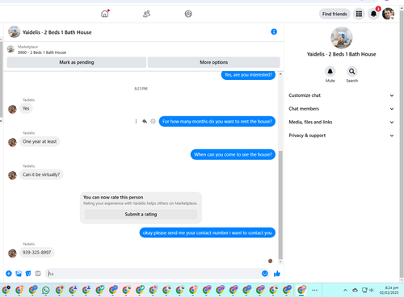Screen dimensions: 404x297
Task: Click the Mark as pending button
Action: tap(77, 62)
